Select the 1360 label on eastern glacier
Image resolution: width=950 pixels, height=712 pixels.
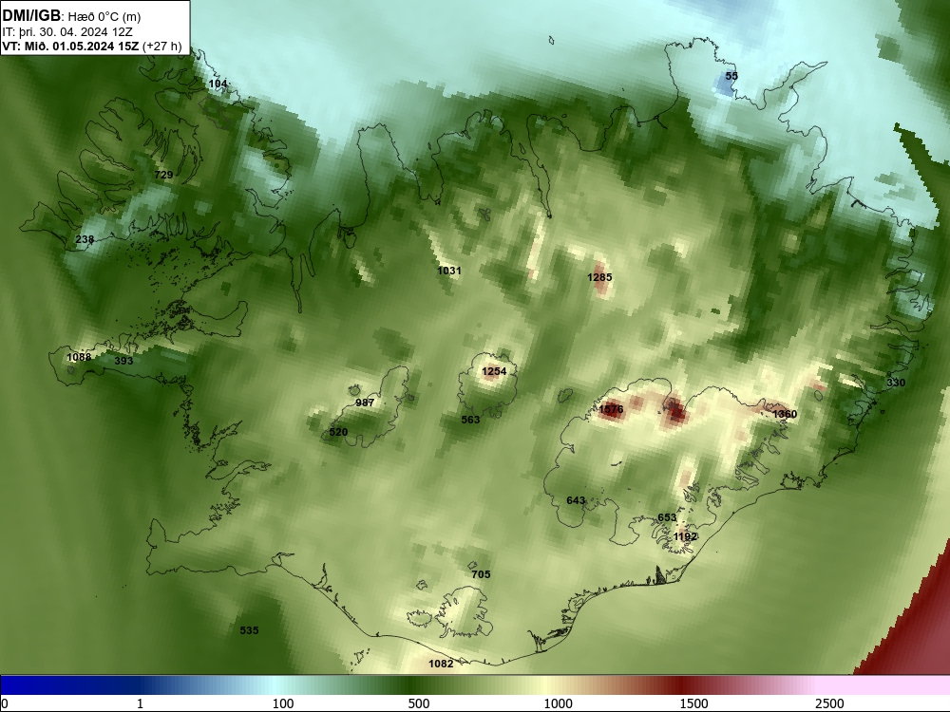(785, 414)
